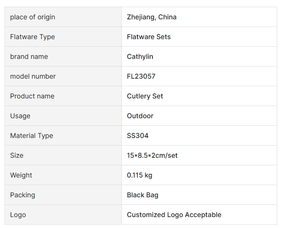Click the "Flatware Type" label
281x228 pixels.
pyautogui.click(x=32, y=37)
